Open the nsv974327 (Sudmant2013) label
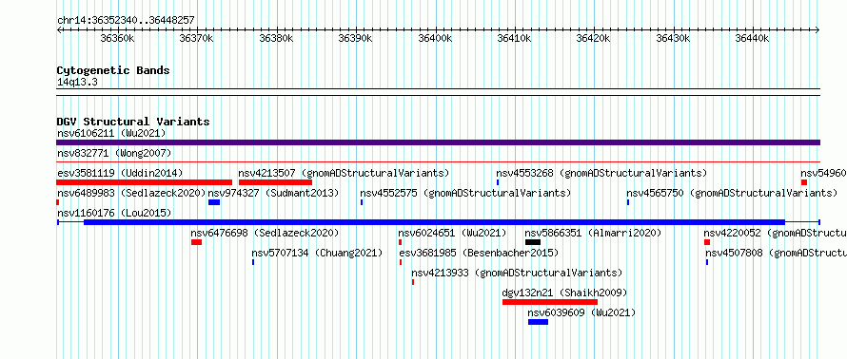 point(273,193)
